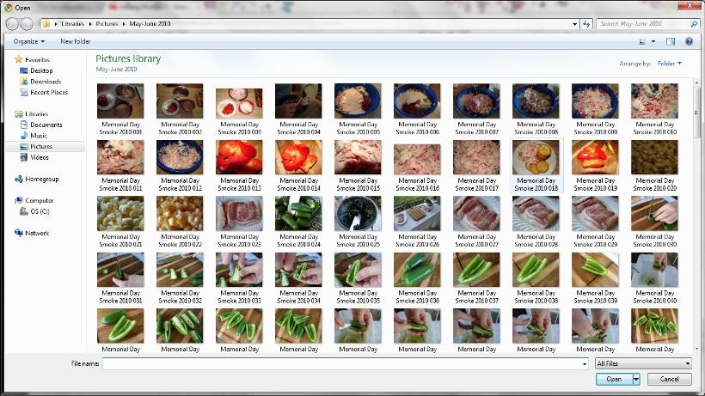Click the Forward navigation arrow
Viewport: 705px width, 396px height.
tap(27, 24)
